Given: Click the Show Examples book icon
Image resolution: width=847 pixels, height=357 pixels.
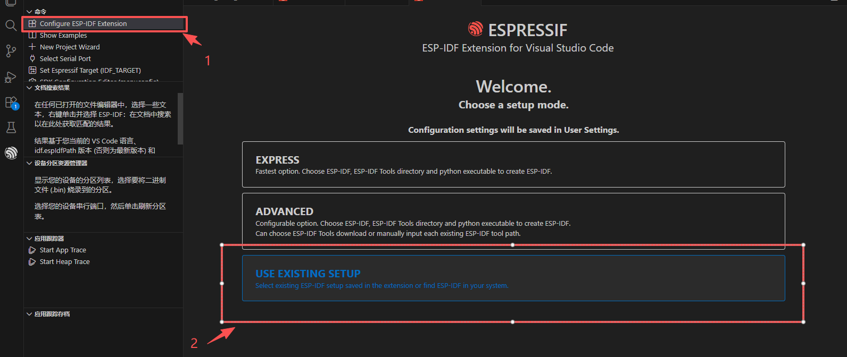Looking at the screenshot, I should click(x=32, y=35).
